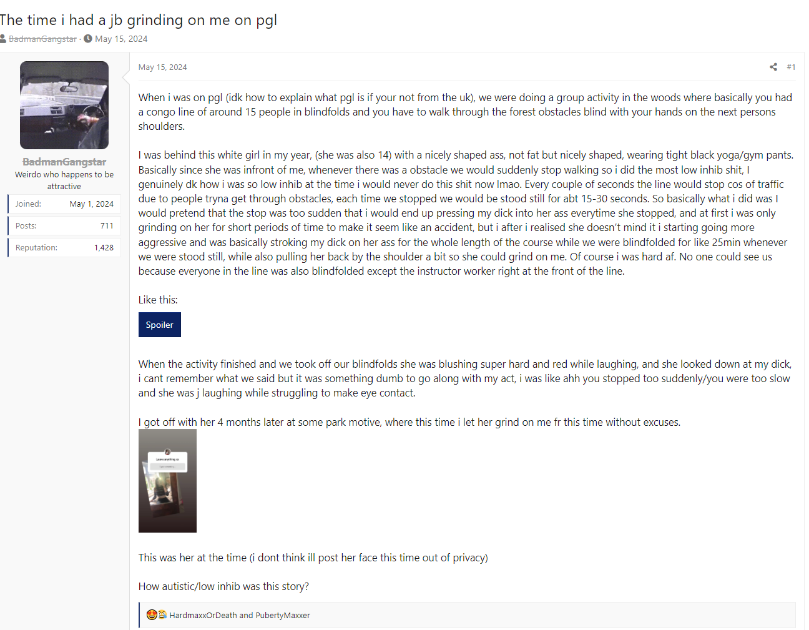Click the user title under the username
Screen dimensions: 809x630
pos(64,180)
